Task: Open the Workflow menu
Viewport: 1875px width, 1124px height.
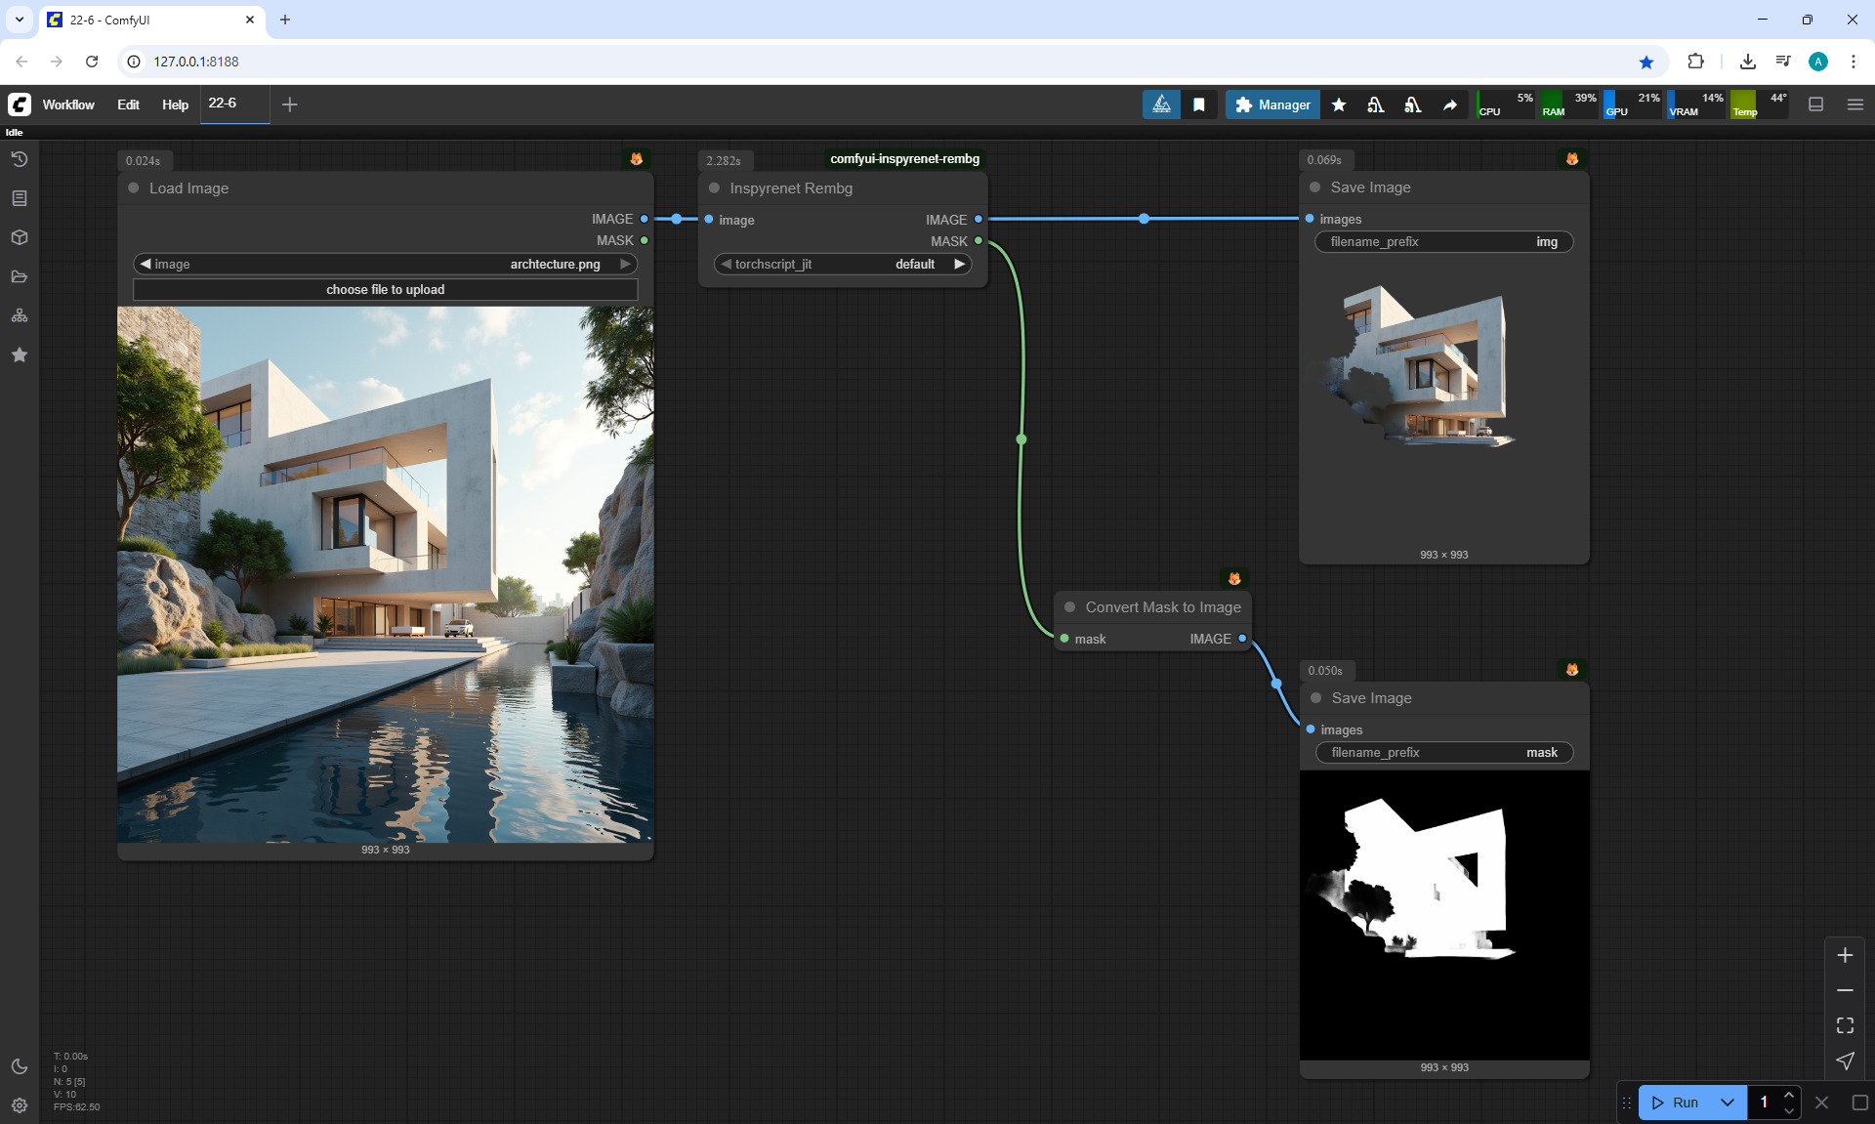Action: pyautogui.click(x=68, y=104)
